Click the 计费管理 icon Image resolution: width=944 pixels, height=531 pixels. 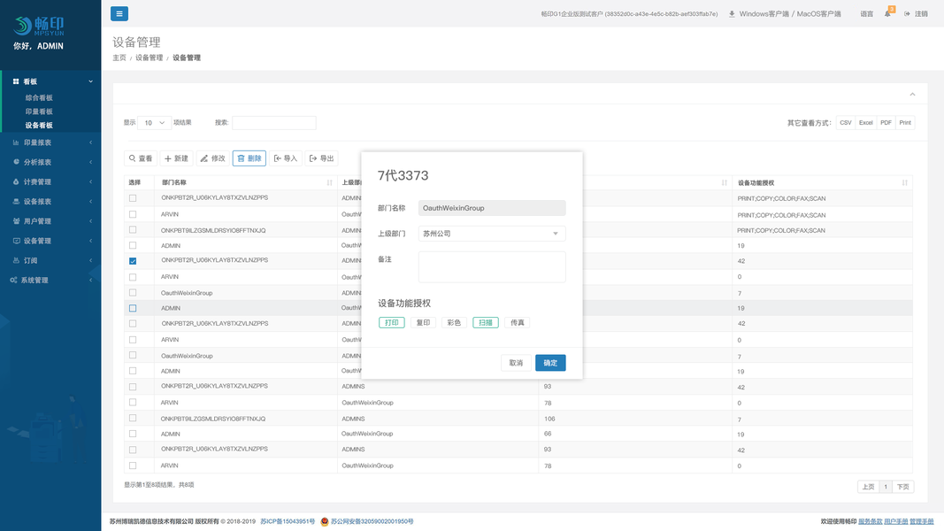[x=16, y=181]
